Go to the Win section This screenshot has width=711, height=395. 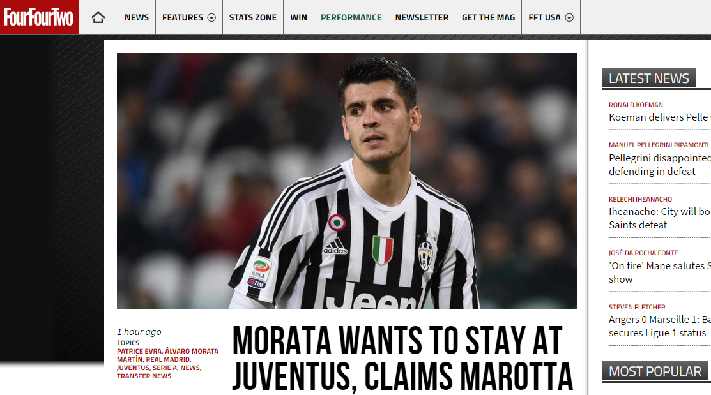click(x=298, y=17)
